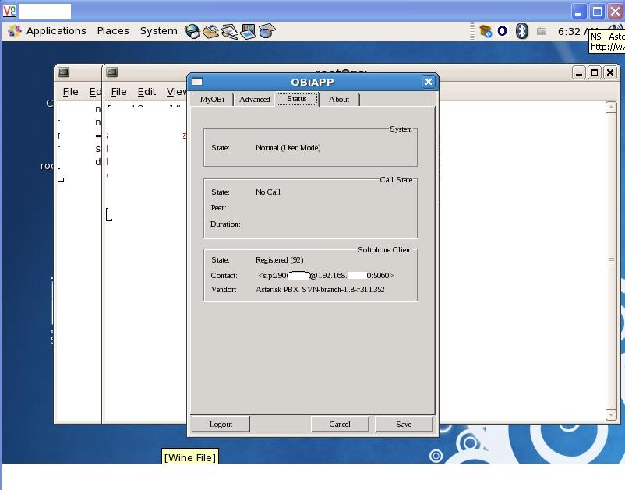Click the 'No Call' call state value
The width and height of the screenshot is (625, 490).
[268, 192]
